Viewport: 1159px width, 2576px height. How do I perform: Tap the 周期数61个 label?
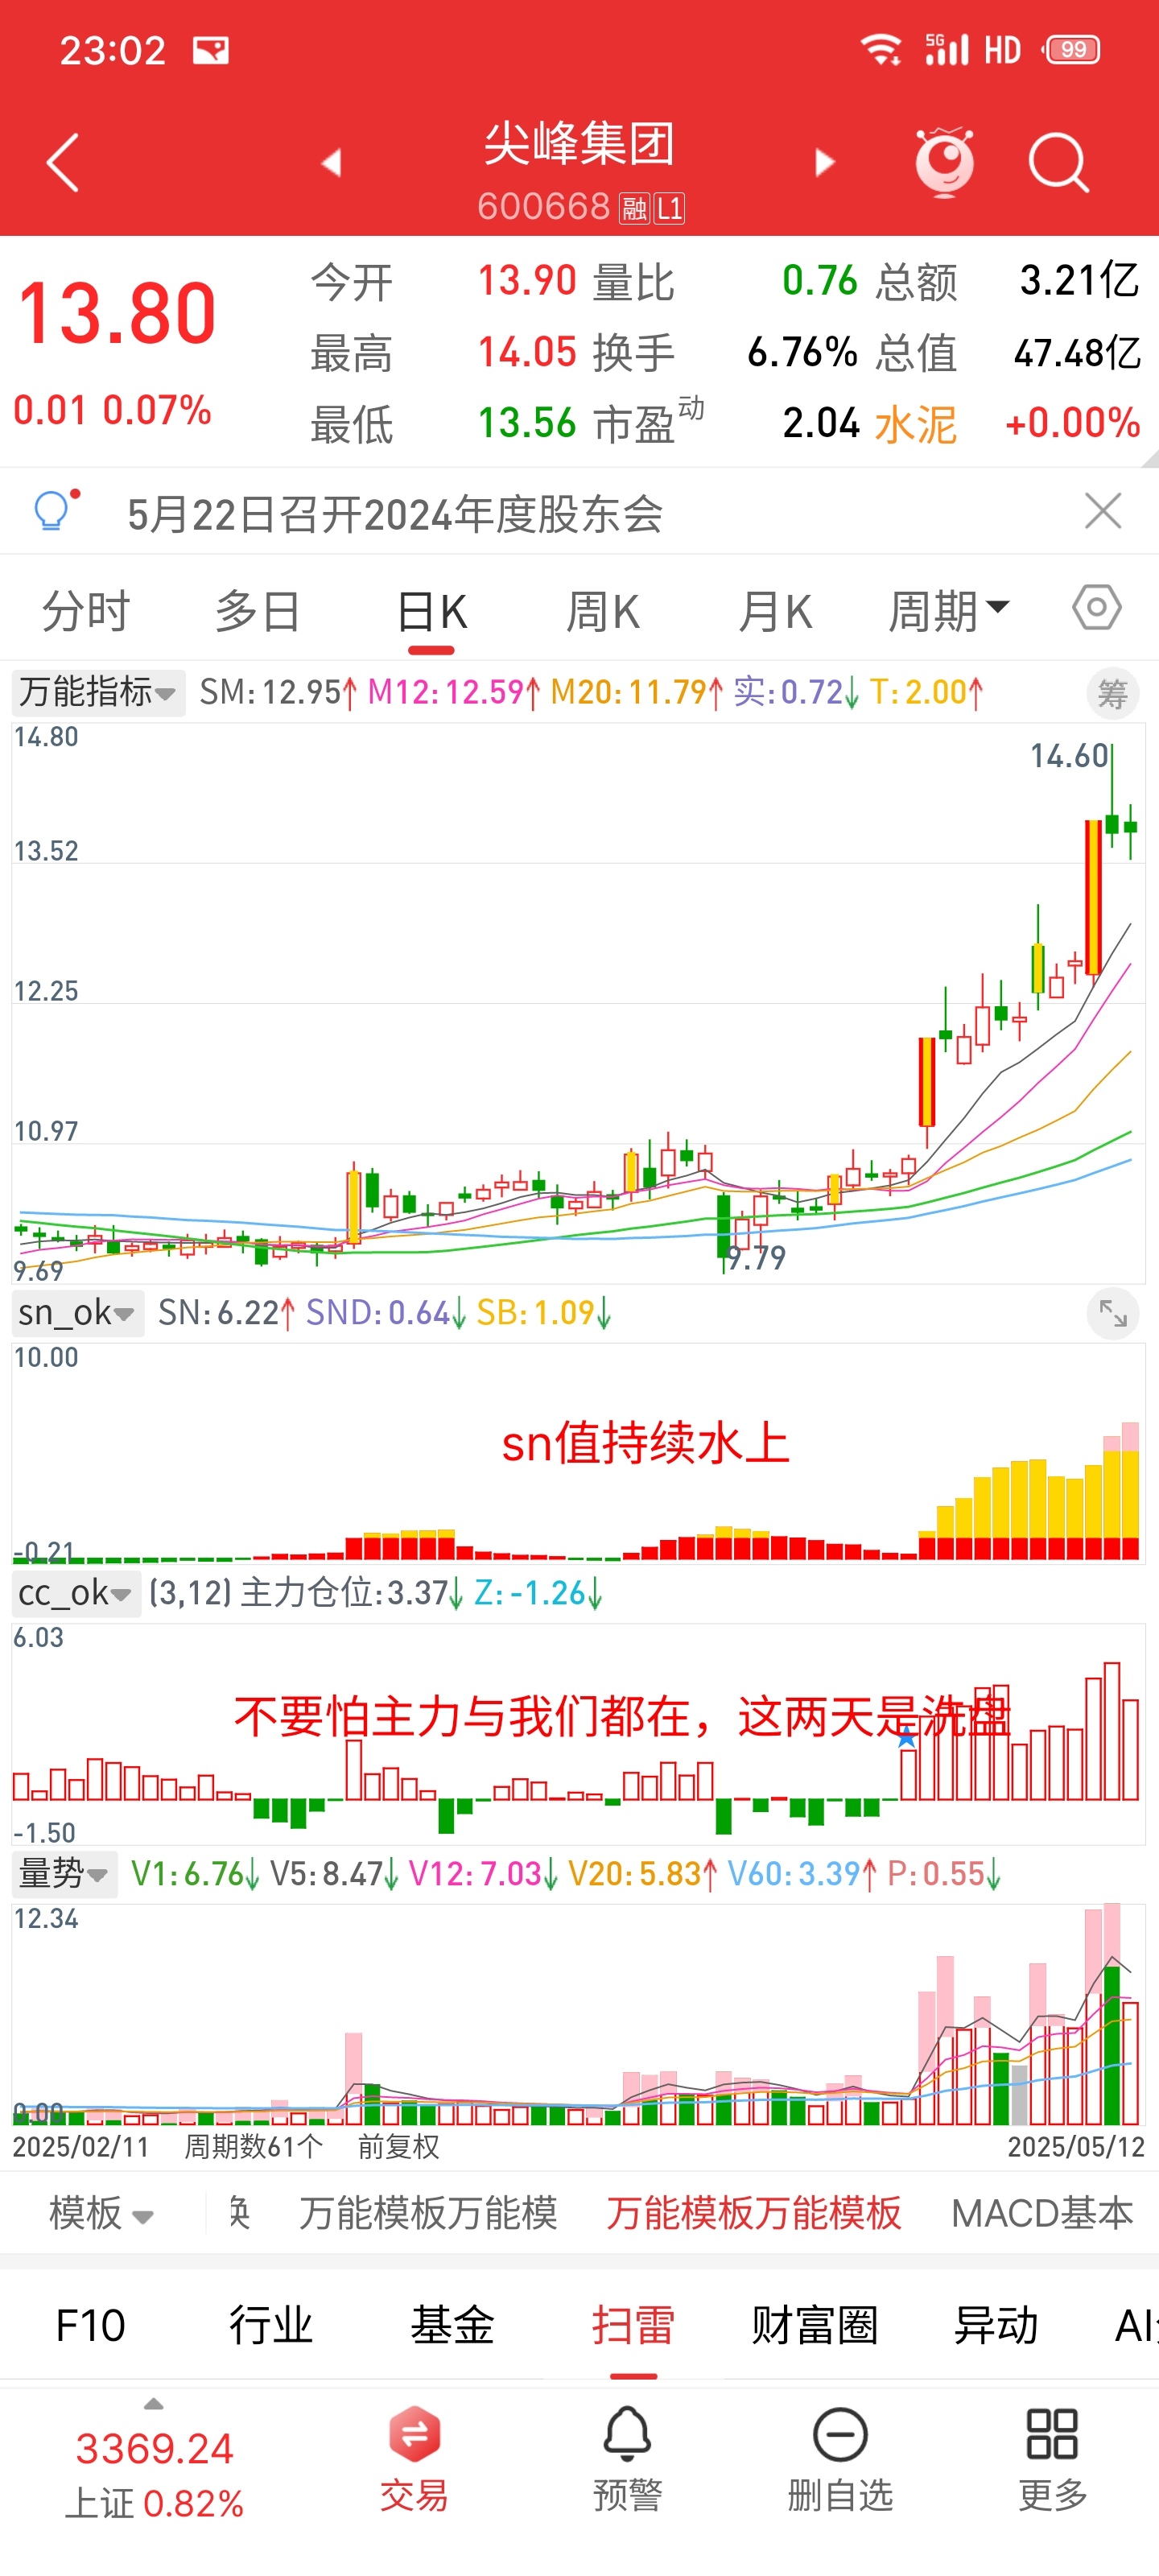pos(253,2146)
